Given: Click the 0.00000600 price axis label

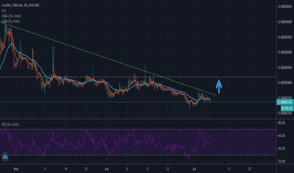Looking at the screenshot, I should pyautogui.click(x=285, y=22).
